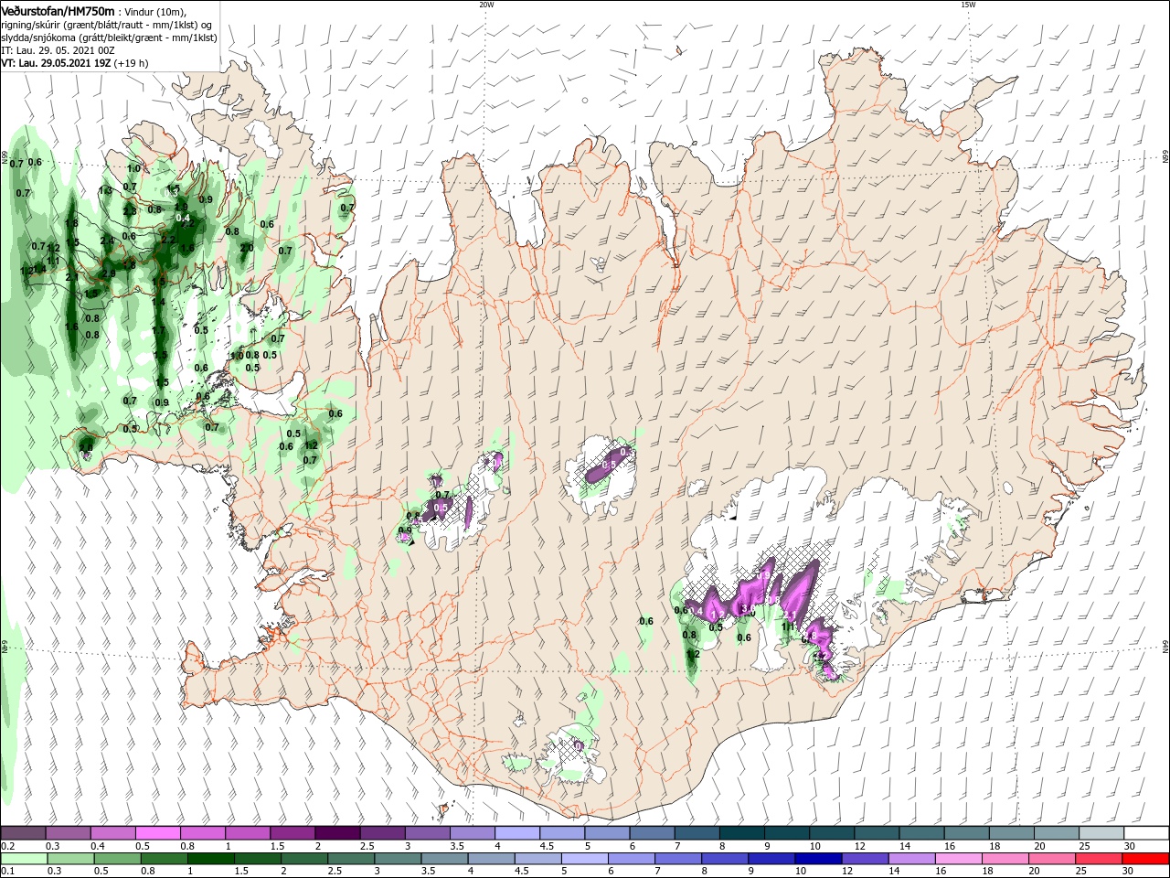1170x878 pixels.
Task: Click the 2.4 precipitation value on the map
Action: point(107,241)
